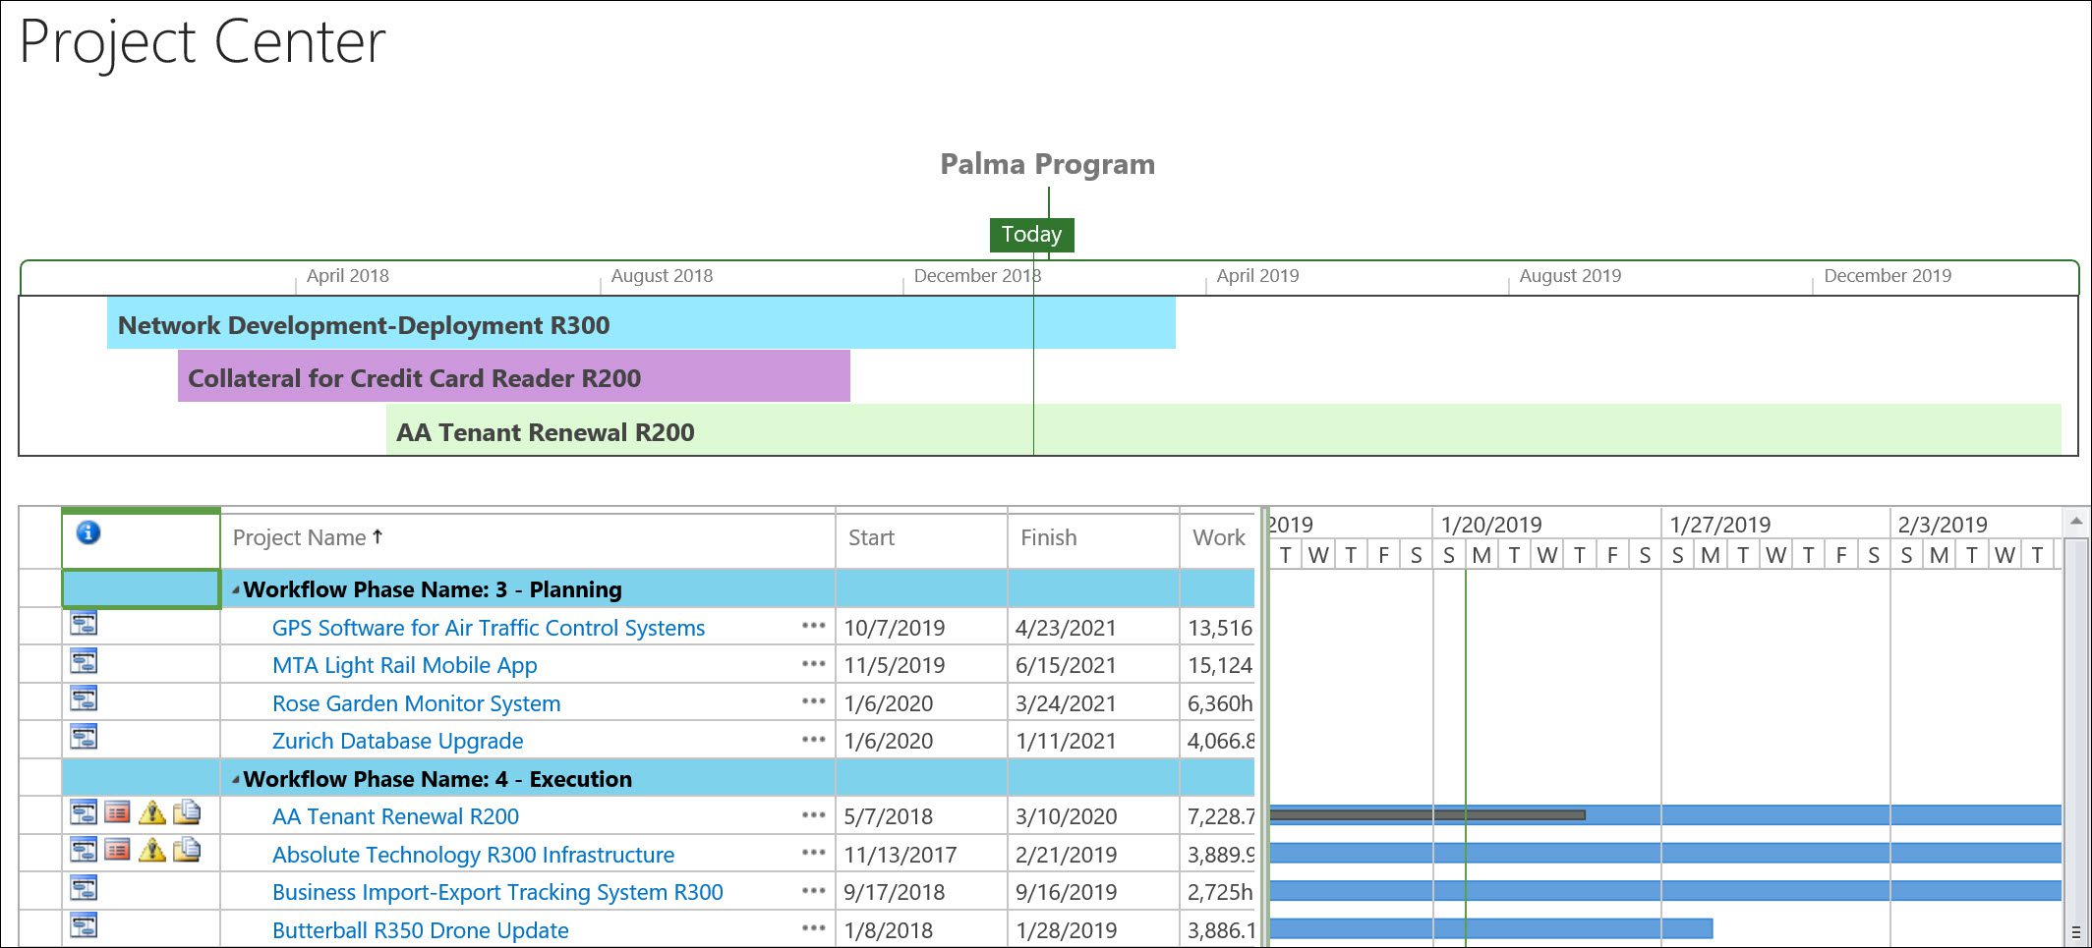This screenshot has width=2092, height=948.
Task: Select Network Development-Deployment R300 timeline bar
Action: [641, 323]
